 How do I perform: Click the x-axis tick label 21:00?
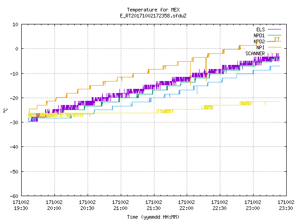120,208
